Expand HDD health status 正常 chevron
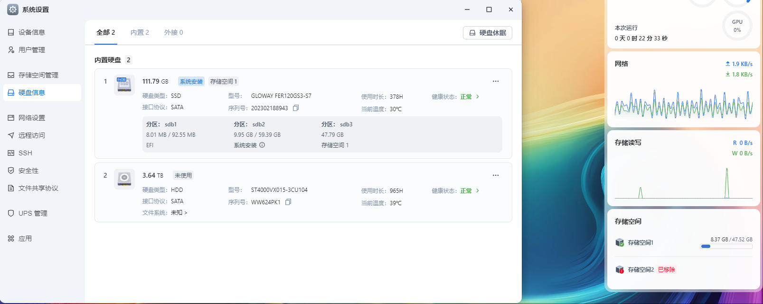Screen dimensions: 763x304 478,190
